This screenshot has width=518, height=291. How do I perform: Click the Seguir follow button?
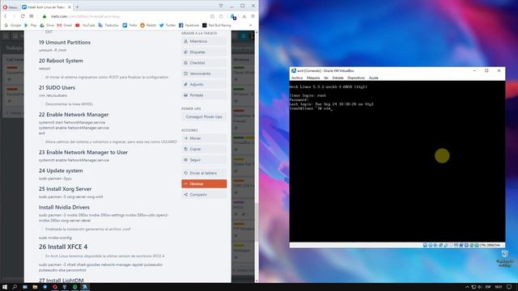[204, 160]
